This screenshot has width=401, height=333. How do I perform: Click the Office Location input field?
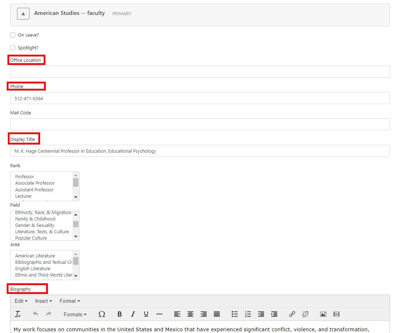200,72
